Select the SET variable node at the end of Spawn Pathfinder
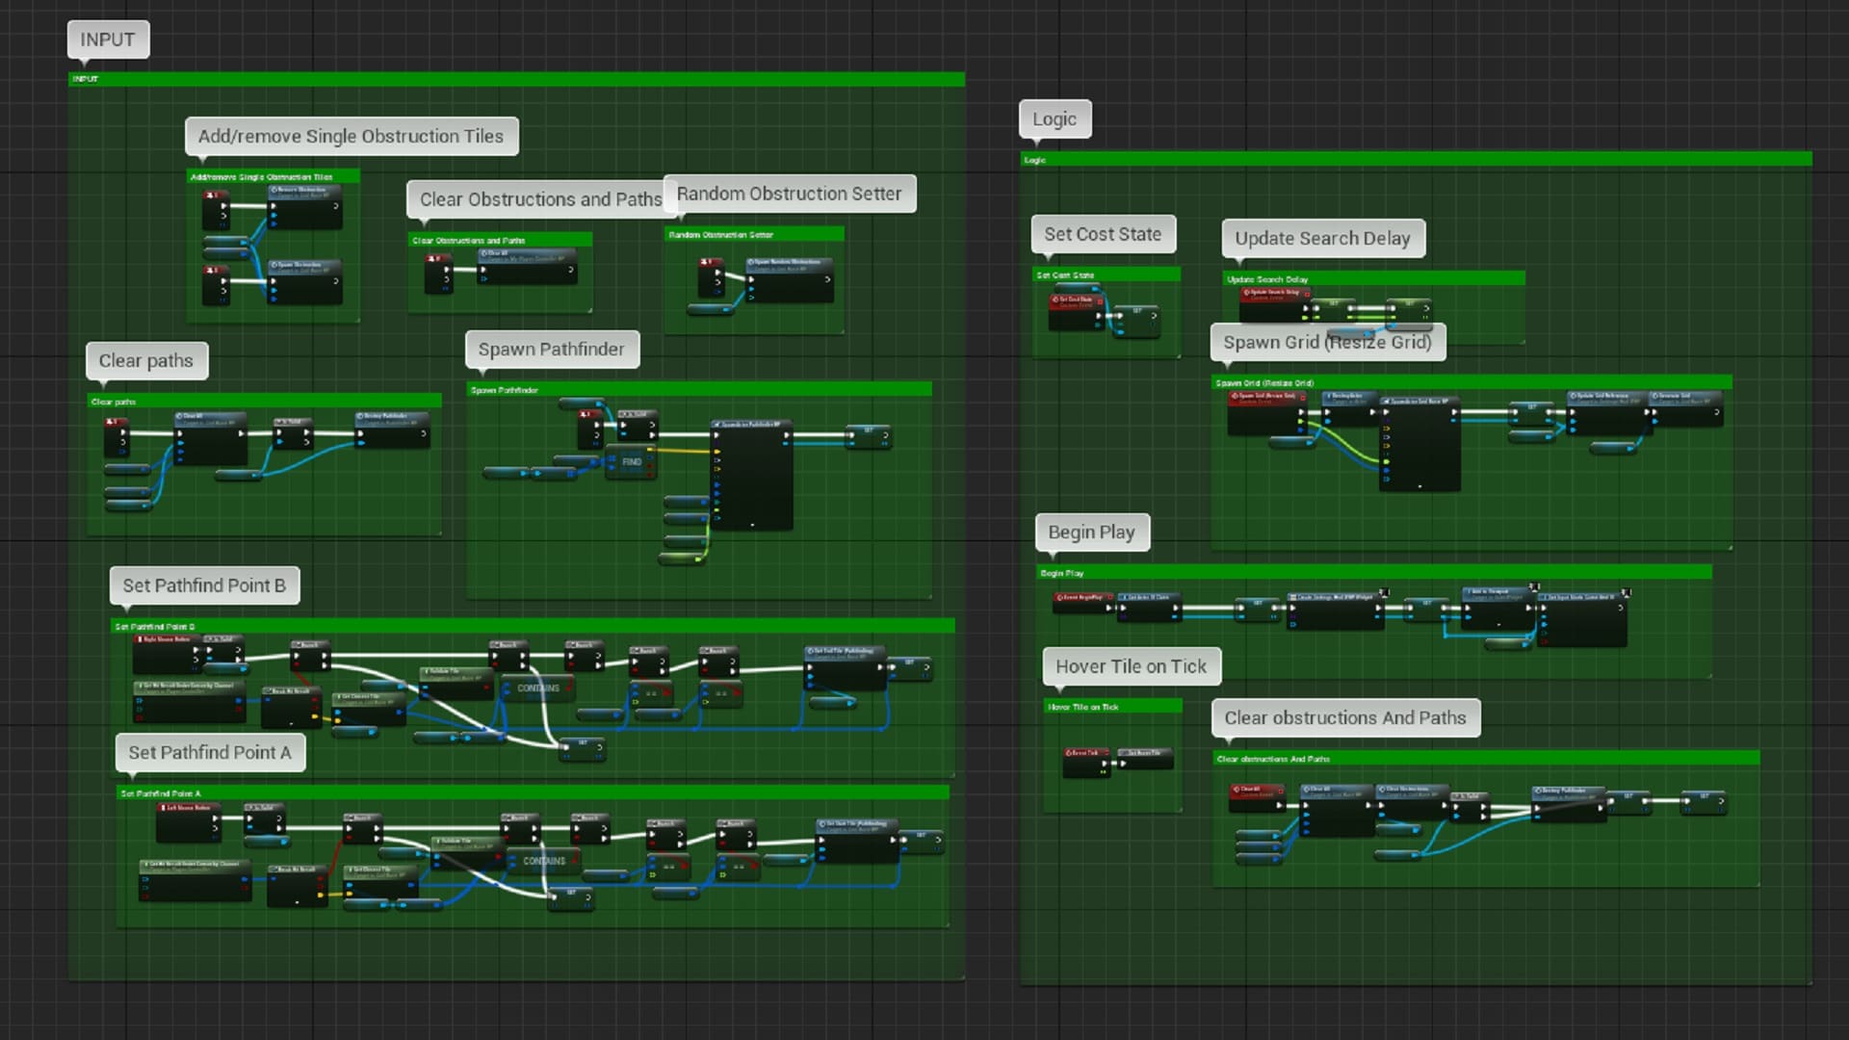This screenshot has height=1040, width=1849. pos(867,436)
